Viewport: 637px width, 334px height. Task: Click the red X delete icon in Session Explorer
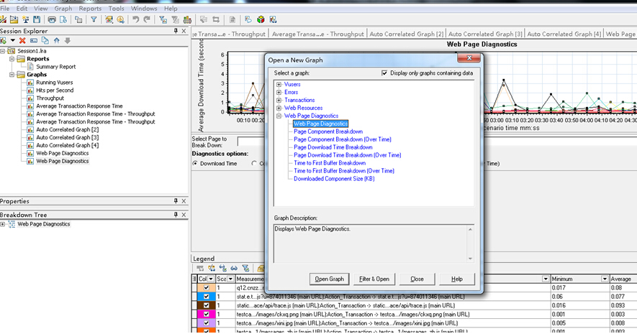pos(23,40)
